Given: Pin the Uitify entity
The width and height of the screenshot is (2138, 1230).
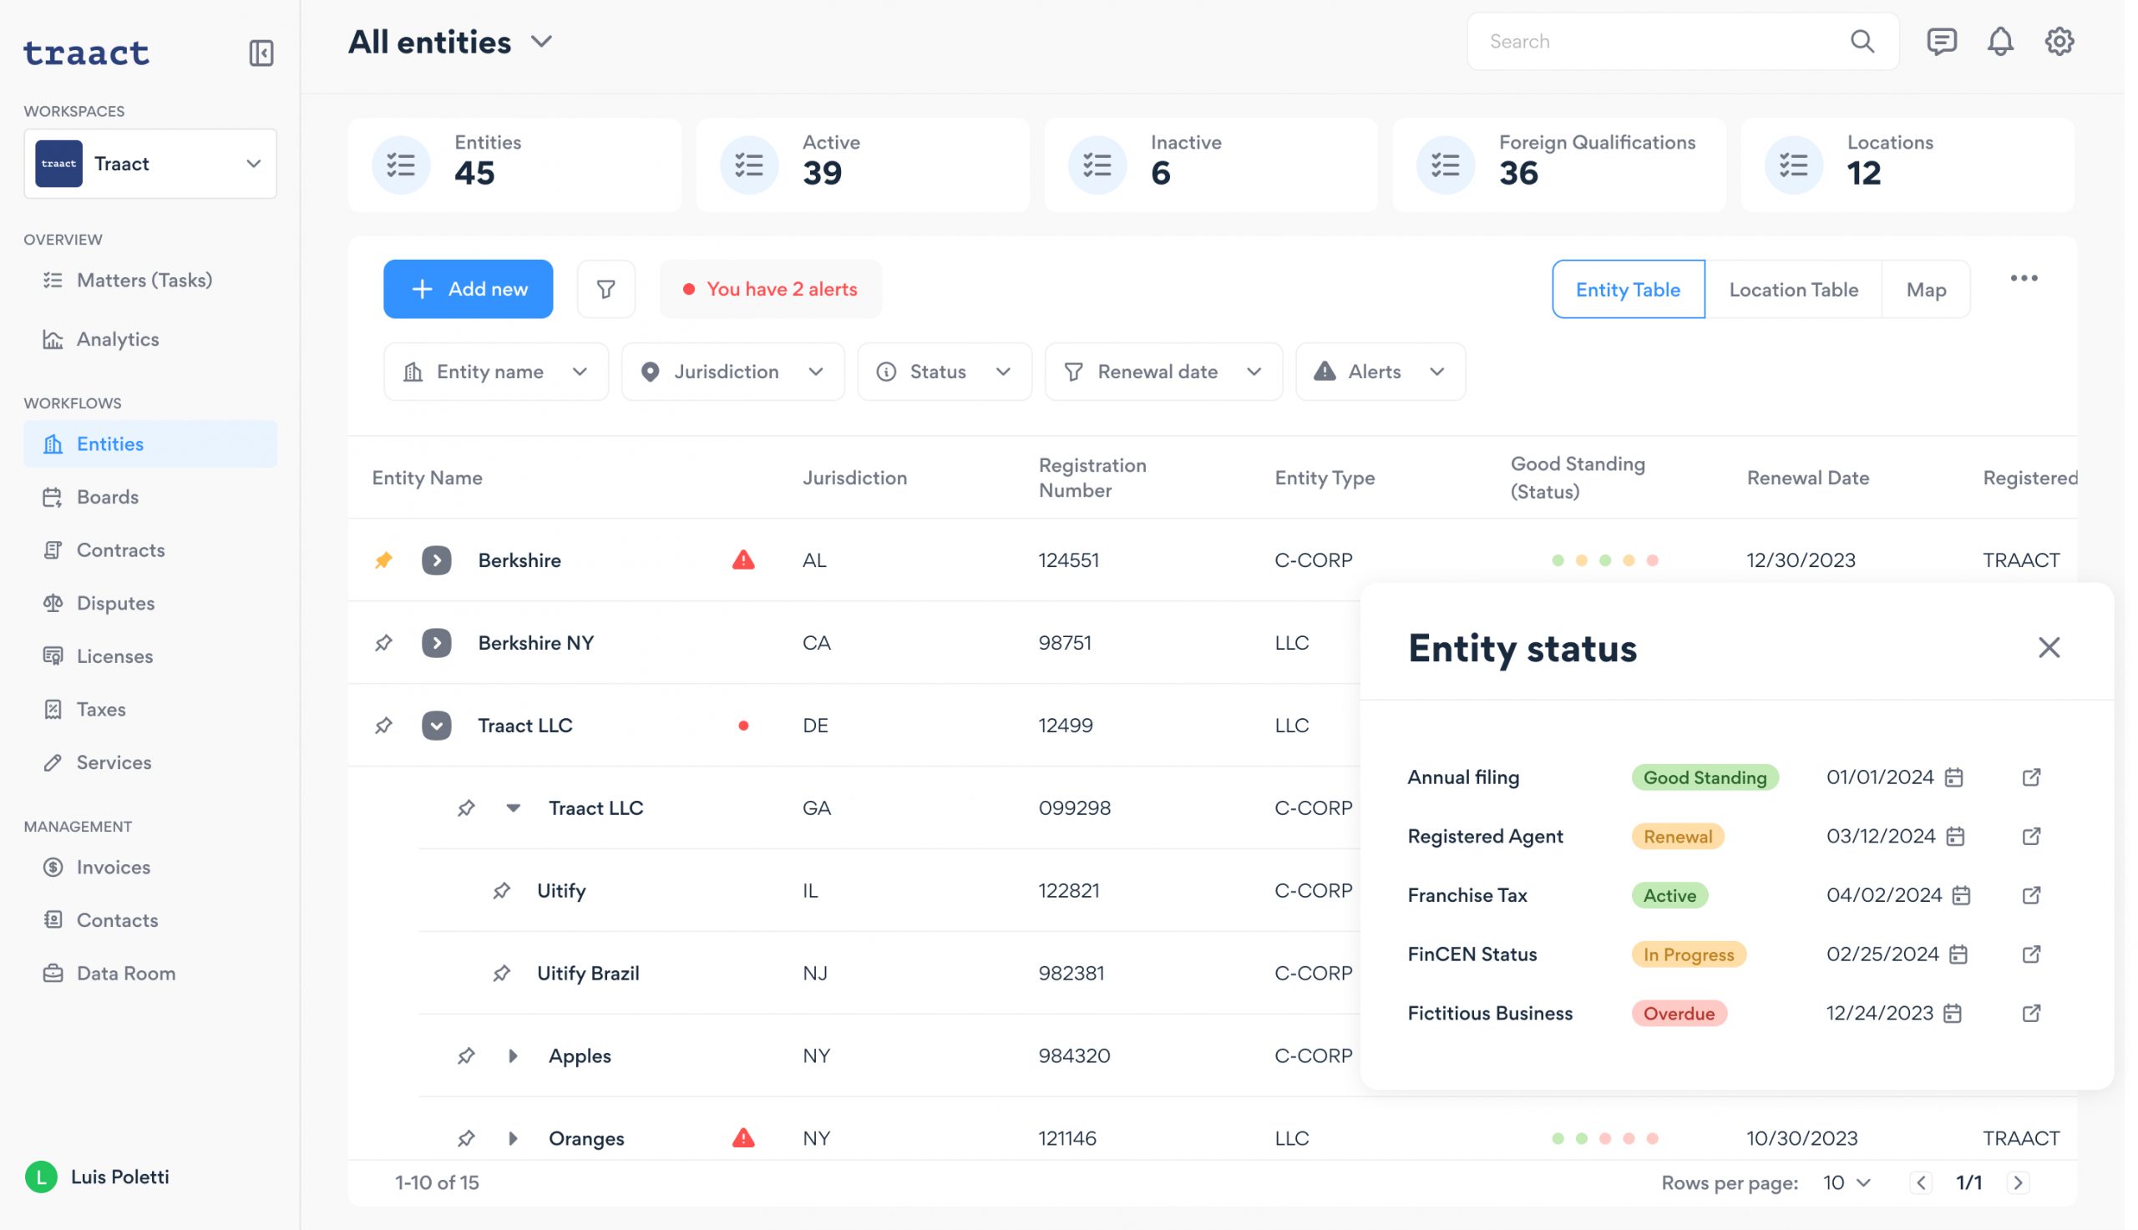Looking at the screenshot, I should 502,890.
